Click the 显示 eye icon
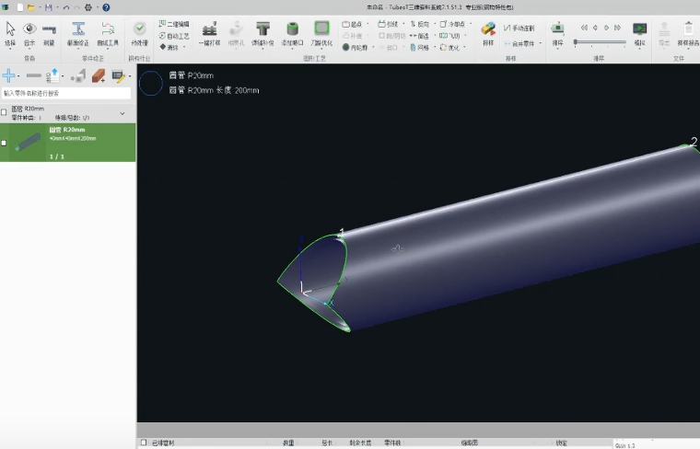This screenshot has height=449, width=700. pyautogui.click(x=29, y=33)
